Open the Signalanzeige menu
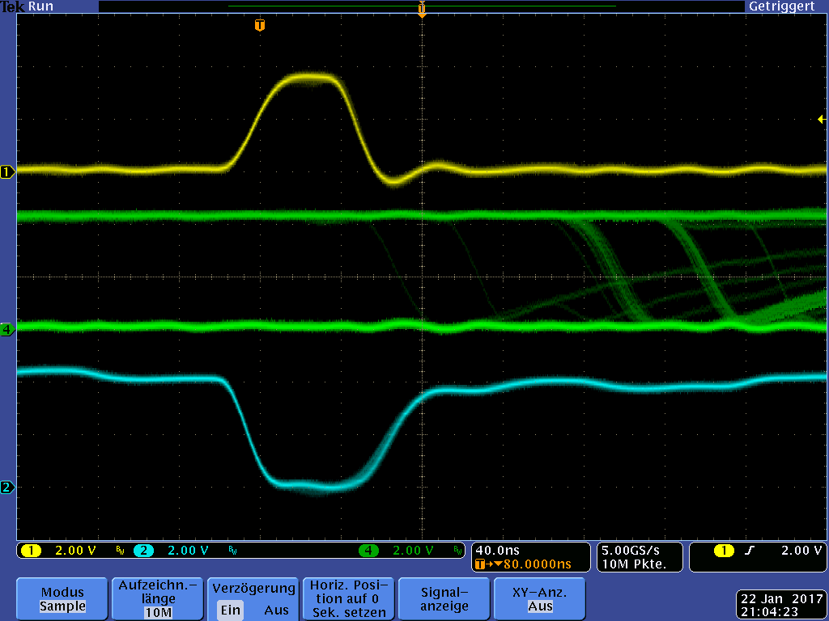Image resolution: width=829 pixels, height=621 pixels. 444,598
